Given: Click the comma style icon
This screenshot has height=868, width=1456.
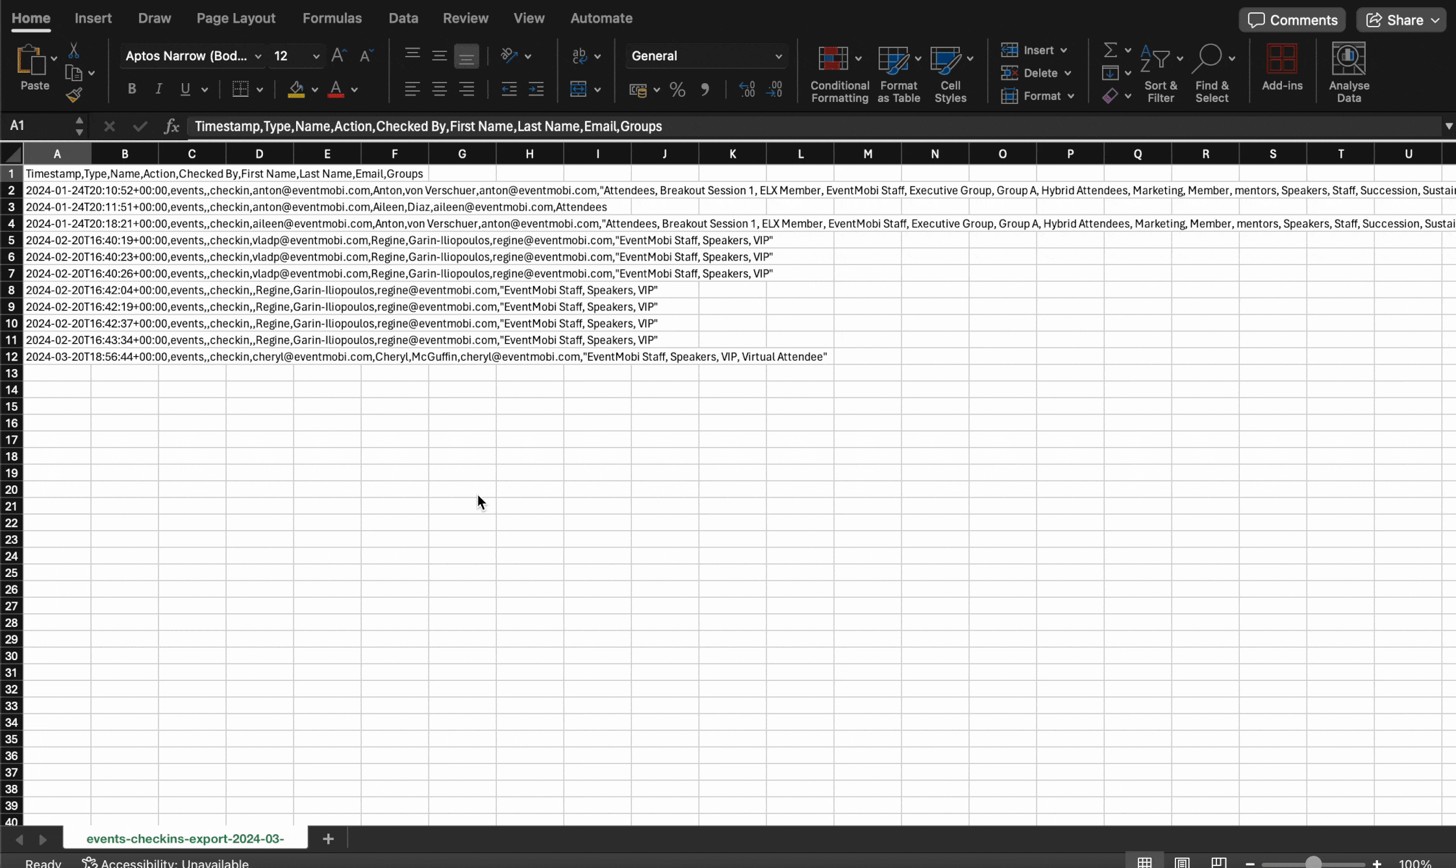Looking at the screenshot, I should coord(706,90).
